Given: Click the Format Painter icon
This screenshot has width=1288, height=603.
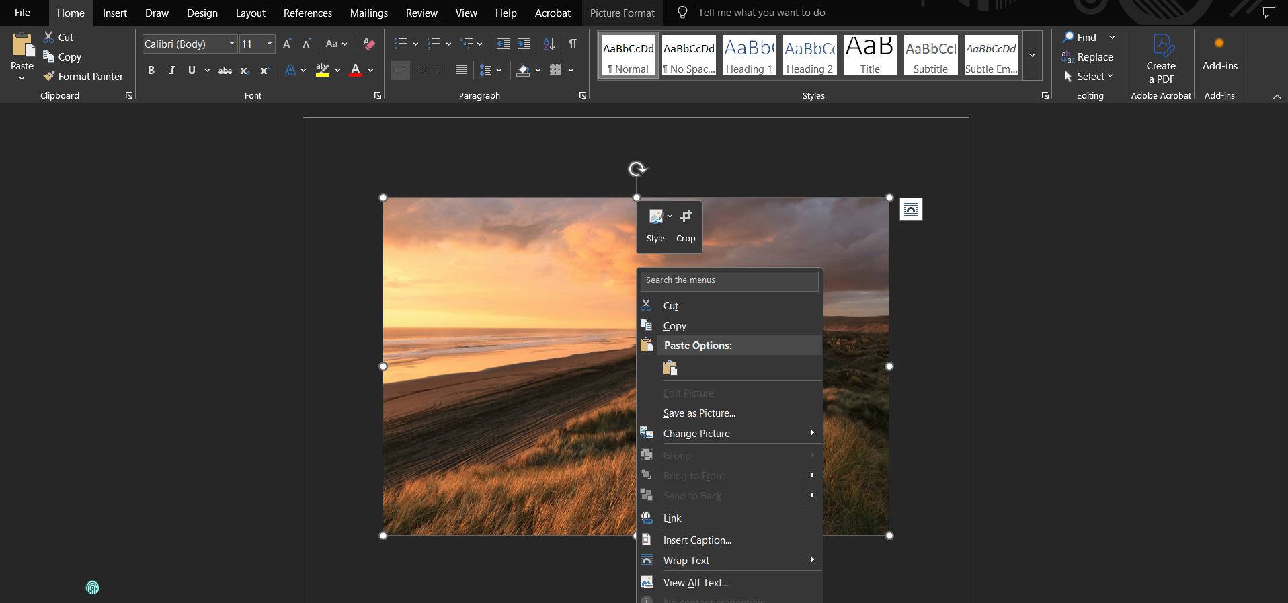Looking at the screenshot, I should coord(49,77).
